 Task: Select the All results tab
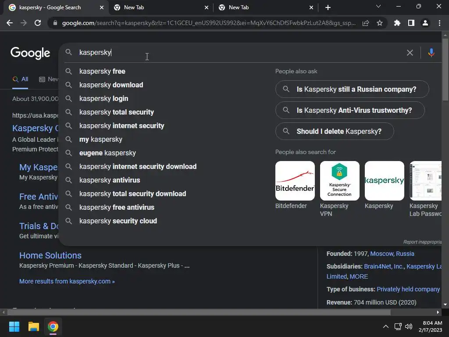[x=20, y=79]
